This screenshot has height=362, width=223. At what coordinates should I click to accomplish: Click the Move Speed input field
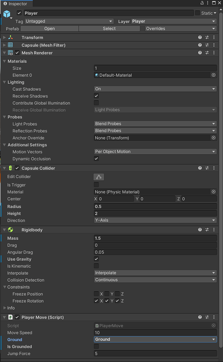click(x=155, y=333)
